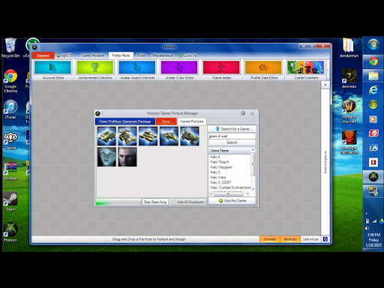Open the Account Editor tile

(x=53, y=70)
